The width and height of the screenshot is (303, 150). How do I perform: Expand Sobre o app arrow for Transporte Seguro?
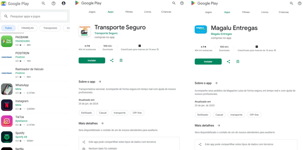[100, 82]
